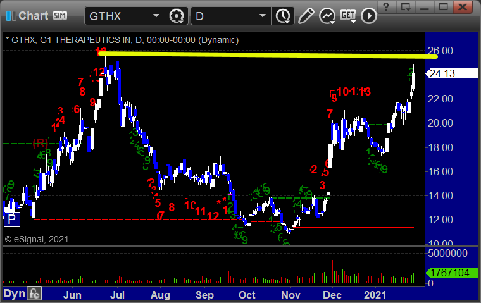The image size is (481, 303).
Task: Toggle the lock icon beside Dyn
Action: [x=34, y=294]
